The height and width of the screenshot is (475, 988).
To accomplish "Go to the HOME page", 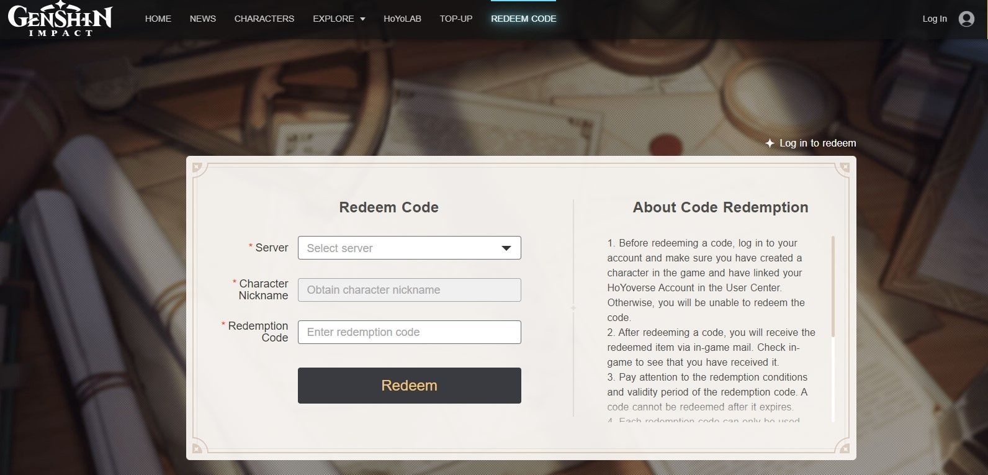I will pos(158,19).
